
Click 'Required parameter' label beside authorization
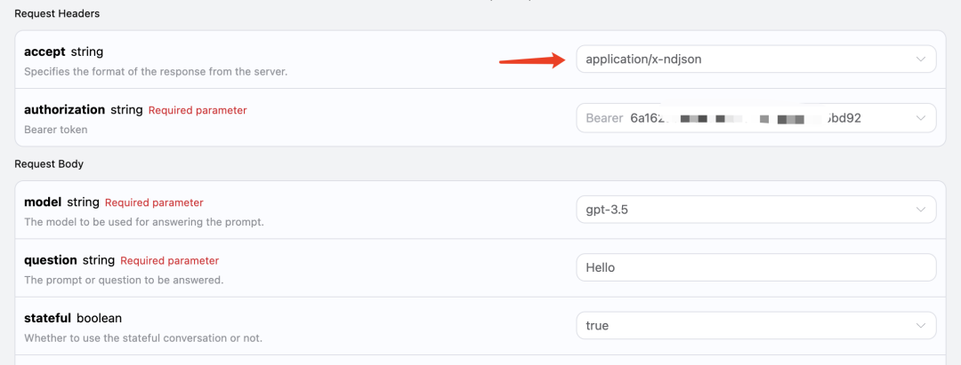click(x=198, y=111)
